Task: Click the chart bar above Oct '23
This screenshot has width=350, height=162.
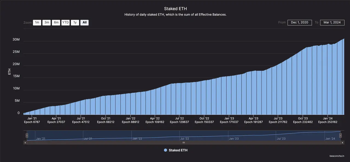Action: 303,82
